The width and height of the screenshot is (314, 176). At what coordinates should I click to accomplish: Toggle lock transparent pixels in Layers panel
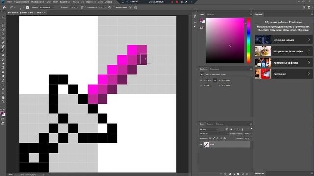210,138
